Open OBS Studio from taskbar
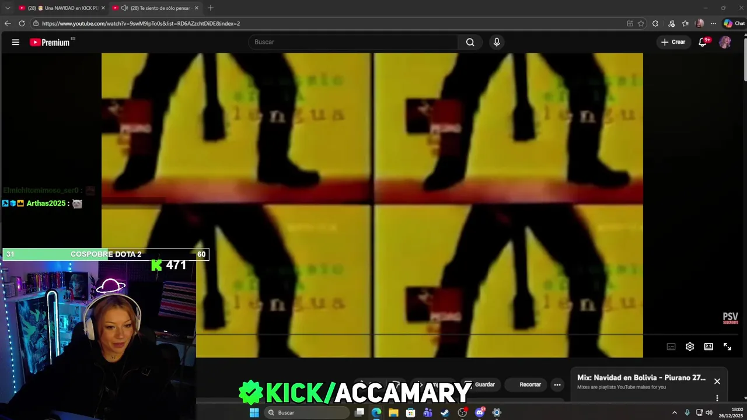This screenshot has height=420, width=747. pyautogui.click(x=462, y=412)
